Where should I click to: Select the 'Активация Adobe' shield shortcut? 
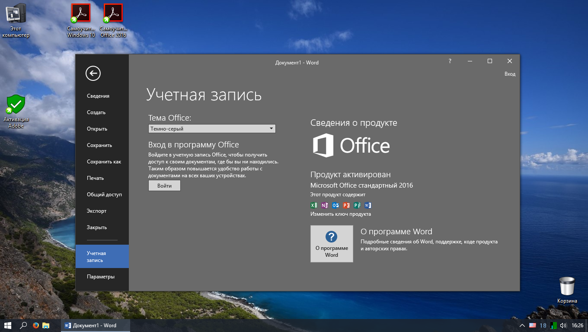tap(16, 112)
